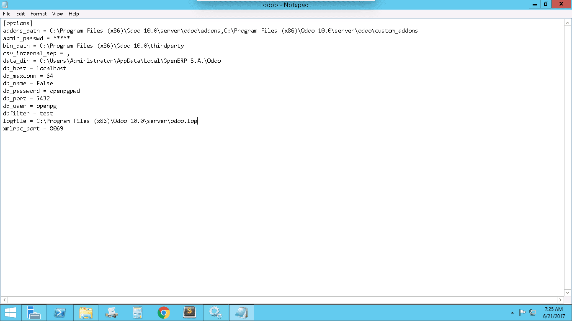
Task: Show hidden system tray icons
Action: [512, 313]
